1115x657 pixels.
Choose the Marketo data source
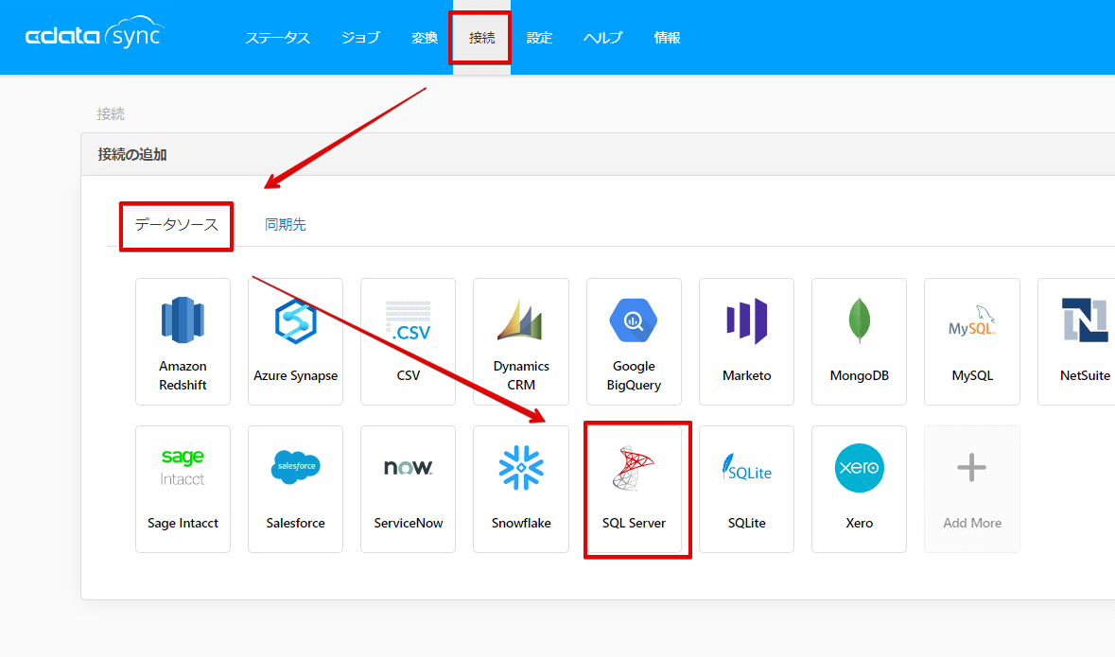click(x=747, y=341)
